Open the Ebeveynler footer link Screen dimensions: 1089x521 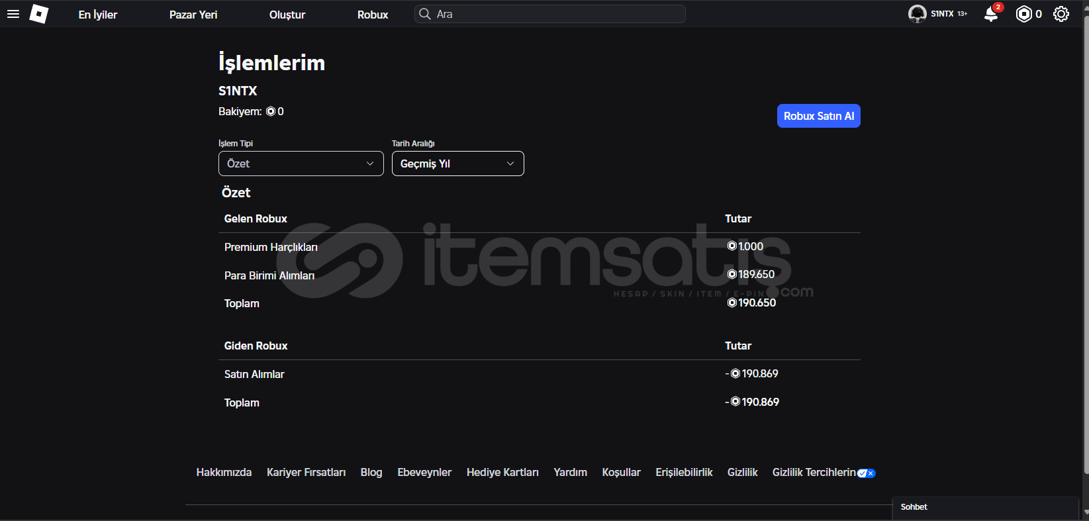tap(424, 472)
